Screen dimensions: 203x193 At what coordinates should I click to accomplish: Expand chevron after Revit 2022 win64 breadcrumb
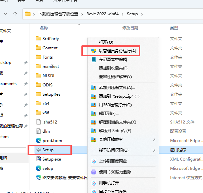pos(123,14)
